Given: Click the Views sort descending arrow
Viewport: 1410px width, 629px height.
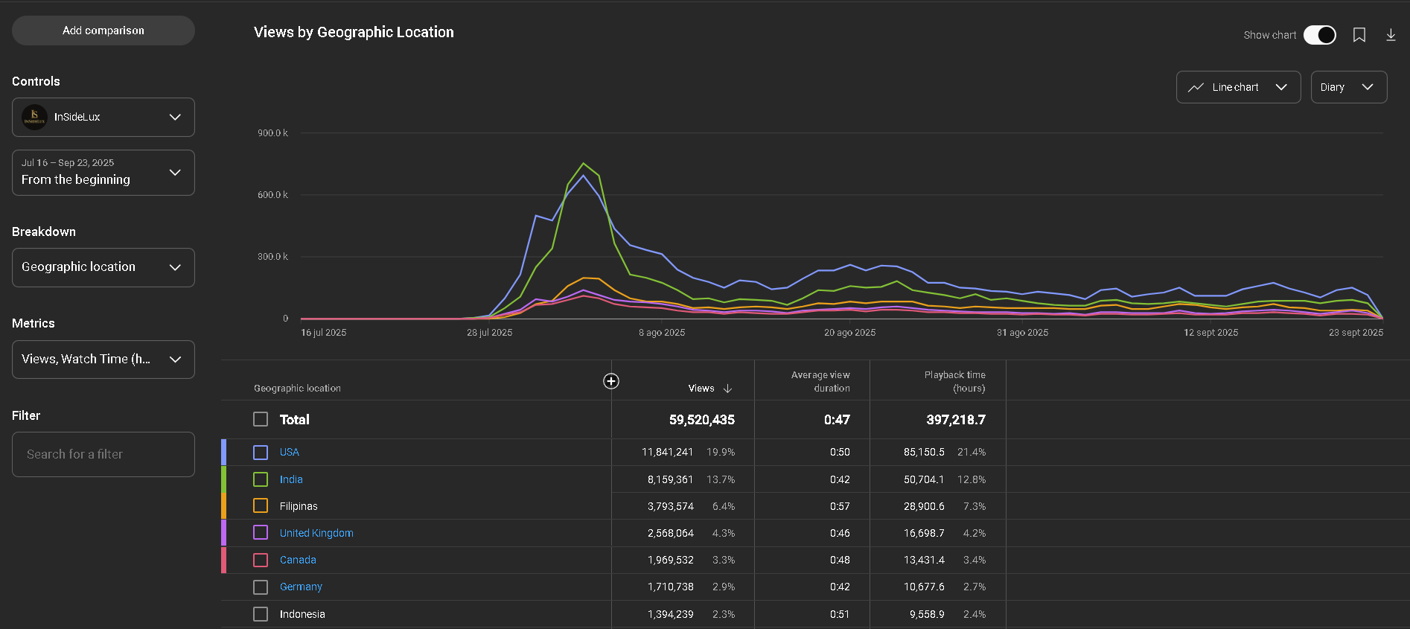Looking at the screenshot, I should (x=727, y=389).
